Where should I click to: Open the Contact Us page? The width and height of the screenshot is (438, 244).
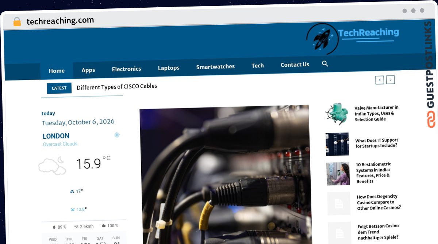[x=295, y=64]
